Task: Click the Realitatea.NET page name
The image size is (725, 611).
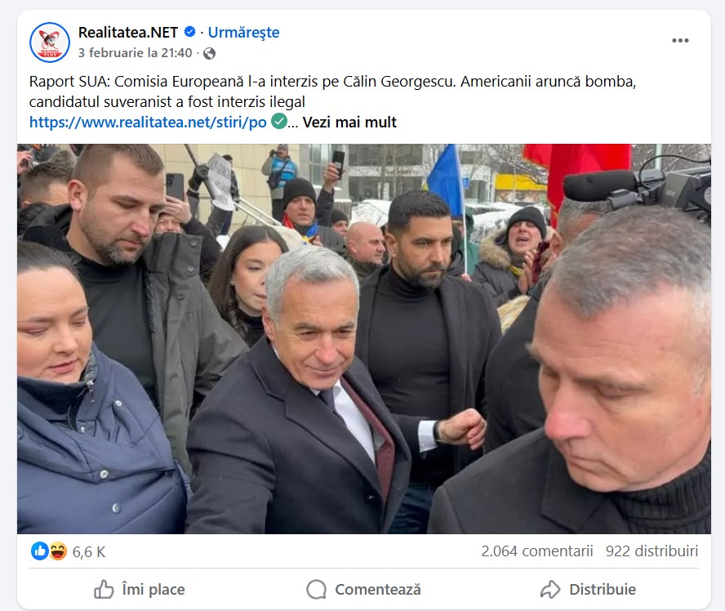Action: point(128,33)
